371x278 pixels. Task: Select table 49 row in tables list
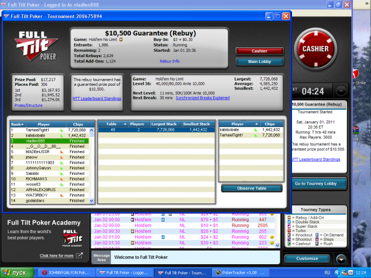(156, 130)
